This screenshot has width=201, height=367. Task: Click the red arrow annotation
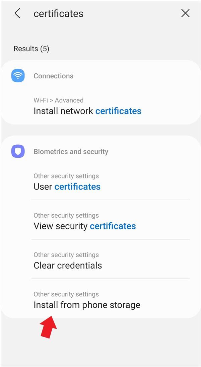[x=49, y=326]
